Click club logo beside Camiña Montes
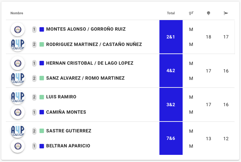This screenshot has width=241, height=162. (17, 112)
